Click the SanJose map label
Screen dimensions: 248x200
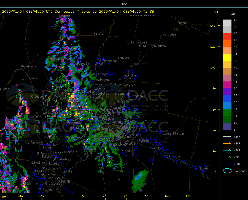(123, 57)
